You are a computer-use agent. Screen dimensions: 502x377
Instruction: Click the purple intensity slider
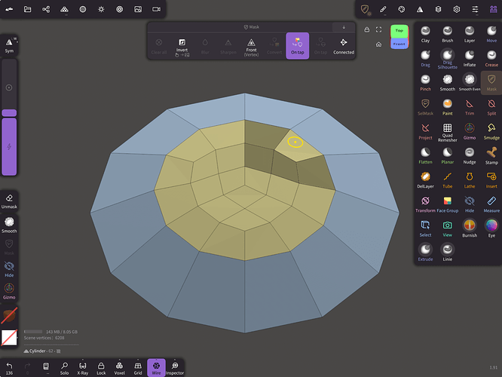click(x=9, y=146)
